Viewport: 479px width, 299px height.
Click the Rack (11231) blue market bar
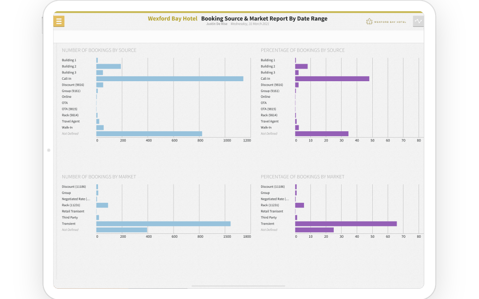(102, 205)
